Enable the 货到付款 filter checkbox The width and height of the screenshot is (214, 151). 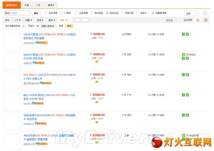[122, 13]
